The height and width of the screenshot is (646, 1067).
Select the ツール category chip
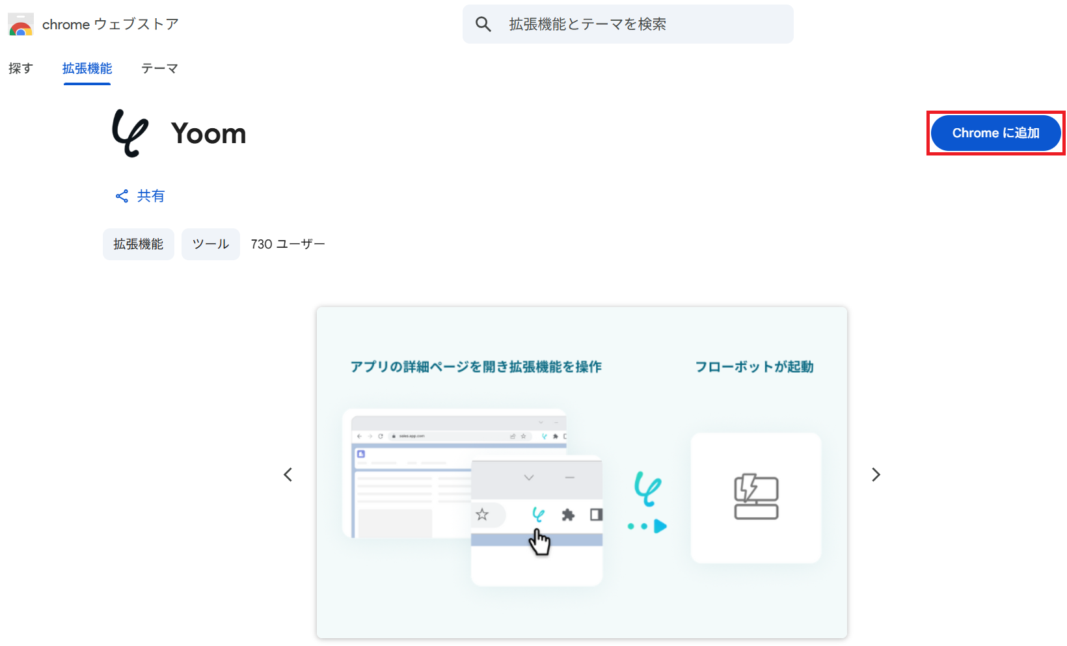point(211,245)
